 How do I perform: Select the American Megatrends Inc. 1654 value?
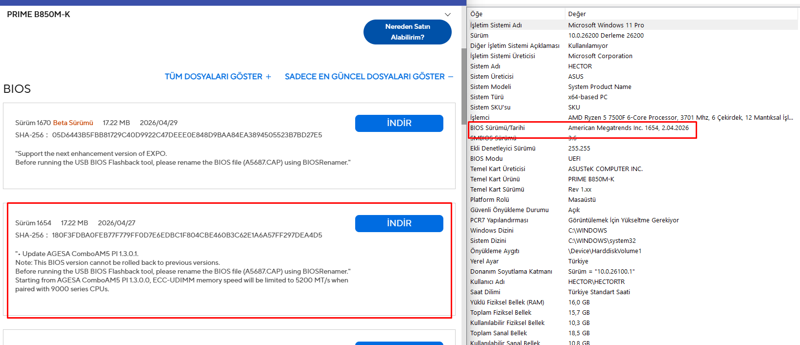pyautogui.click(x=629, y=128)
